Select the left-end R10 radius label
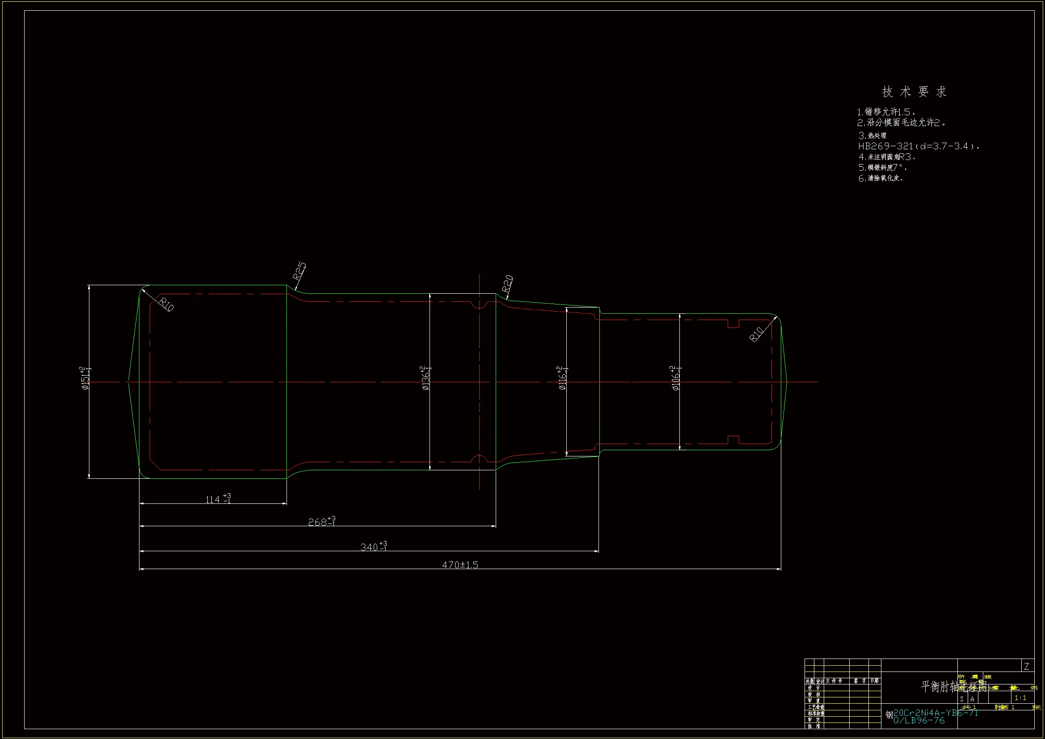 (x=166, y=304)
